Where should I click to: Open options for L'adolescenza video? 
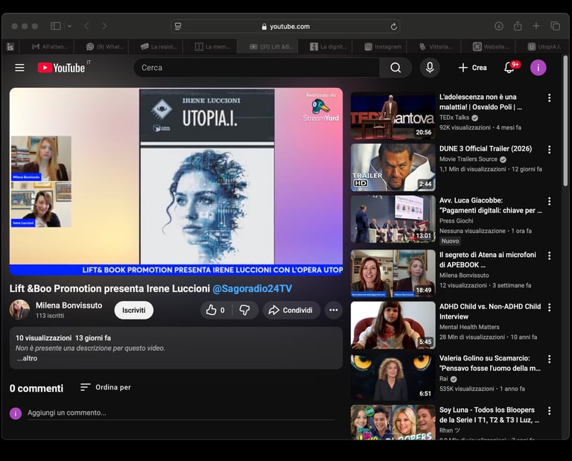(x=549, y=98)
